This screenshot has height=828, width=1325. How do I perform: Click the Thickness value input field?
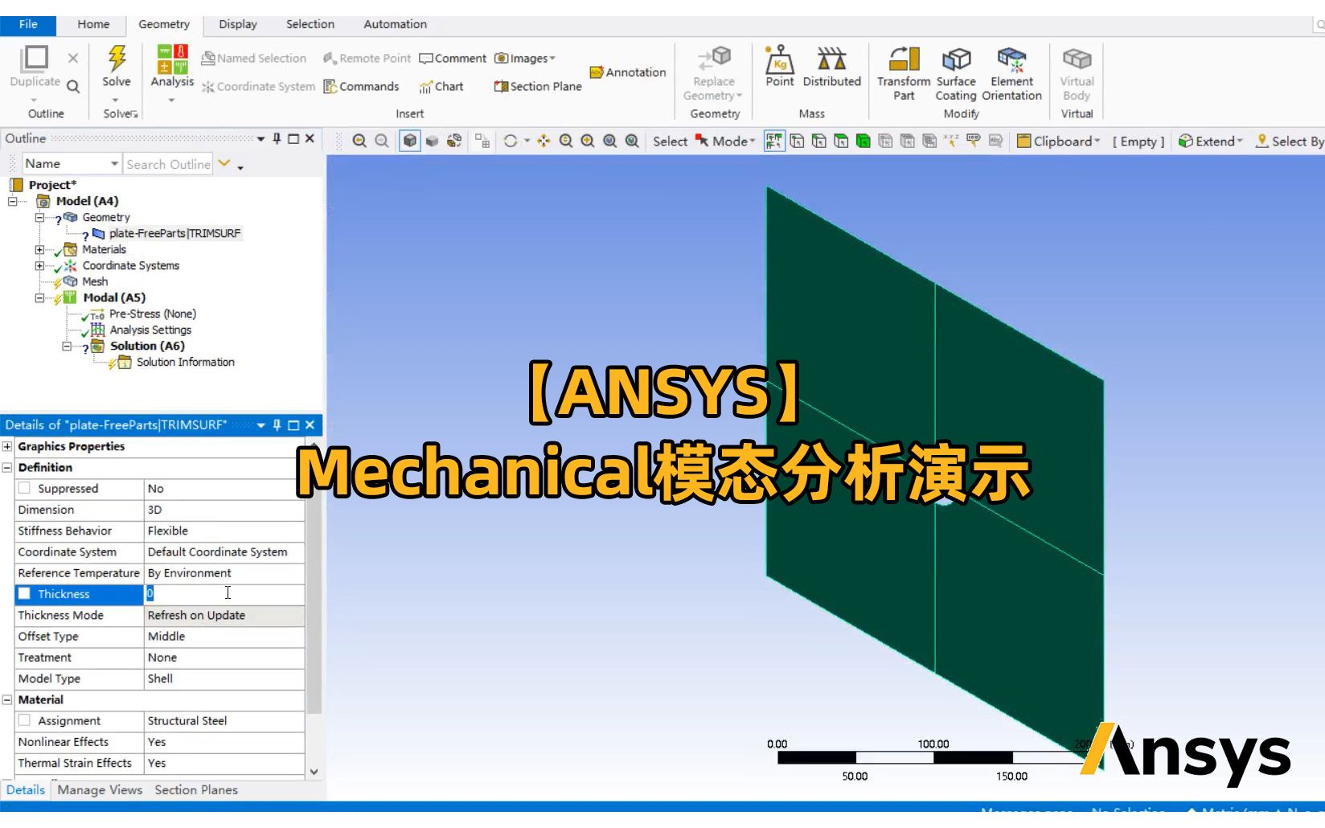click(224, 593)
